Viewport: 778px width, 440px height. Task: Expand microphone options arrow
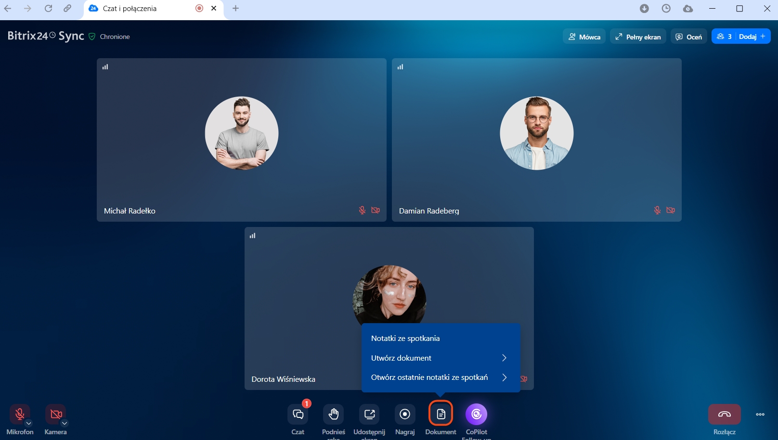pos(29,423)
